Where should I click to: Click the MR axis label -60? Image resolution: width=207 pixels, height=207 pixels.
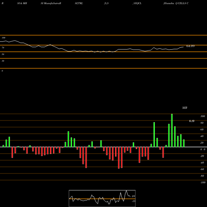[202, 169]
